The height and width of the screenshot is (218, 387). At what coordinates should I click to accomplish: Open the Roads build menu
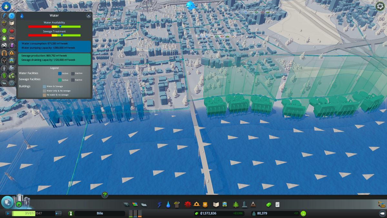[x=126, y=205]
